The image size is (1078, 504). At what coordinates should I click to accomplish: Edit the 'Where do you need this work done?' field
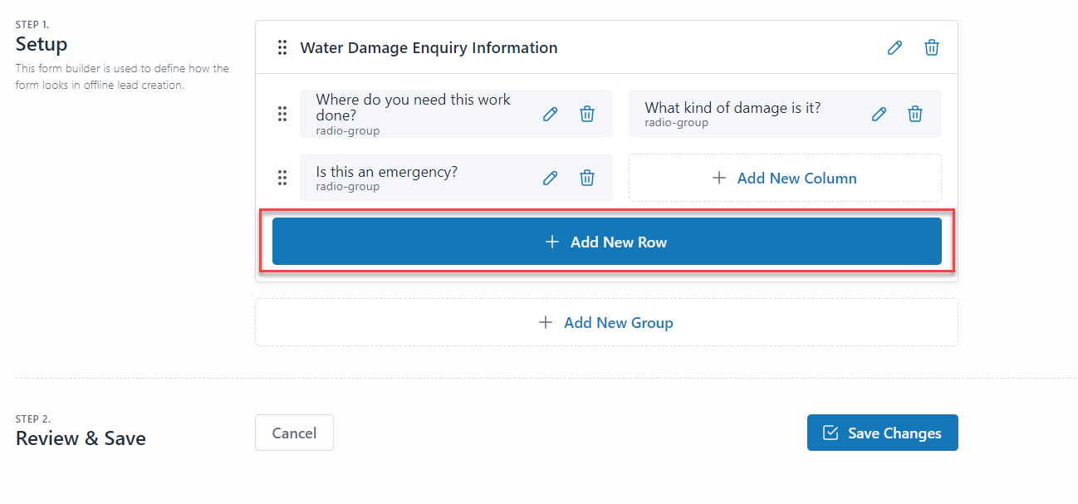click(550, 113)
